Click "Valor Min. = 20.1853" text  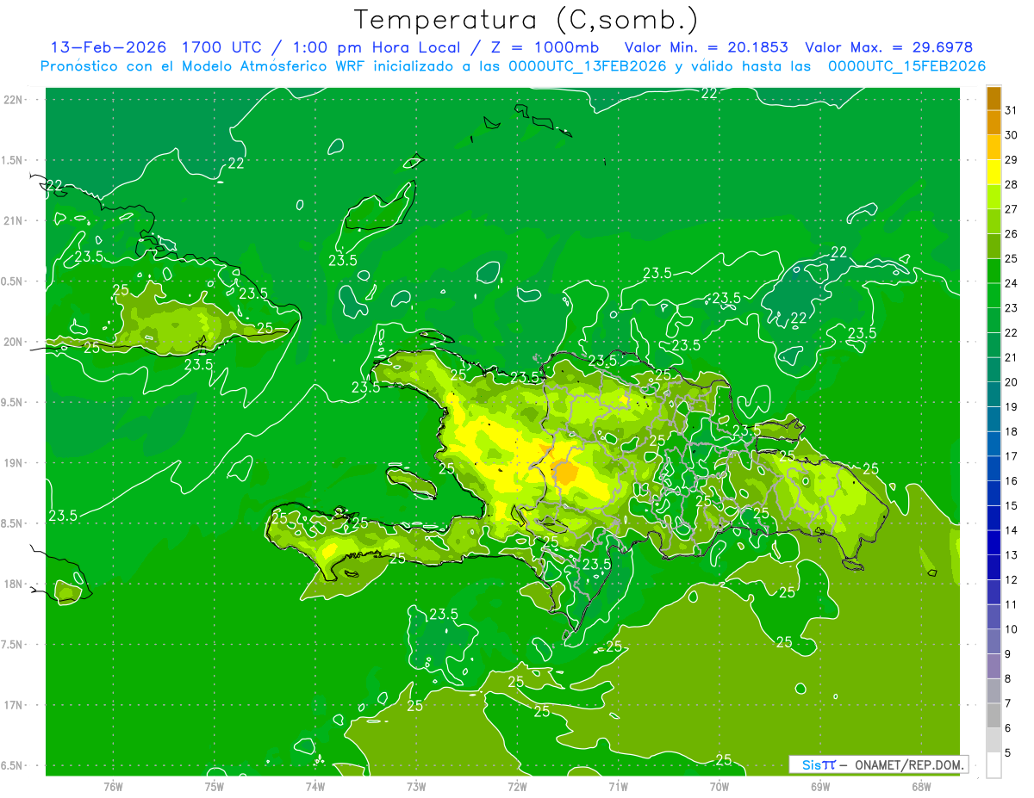[x=706, y=48]
